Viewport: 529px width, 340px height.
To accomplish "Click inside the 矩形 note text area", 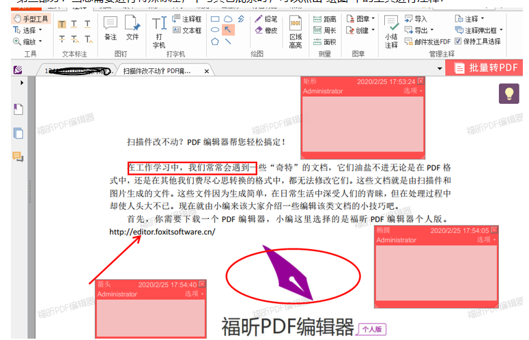I will [362, 124].
